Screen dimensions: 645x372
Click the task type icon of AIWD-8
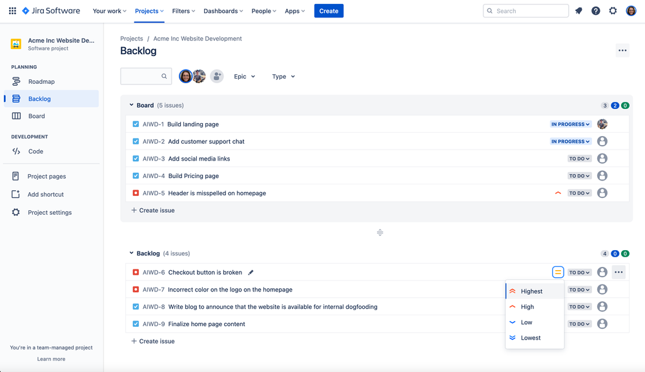pos(136,307)
